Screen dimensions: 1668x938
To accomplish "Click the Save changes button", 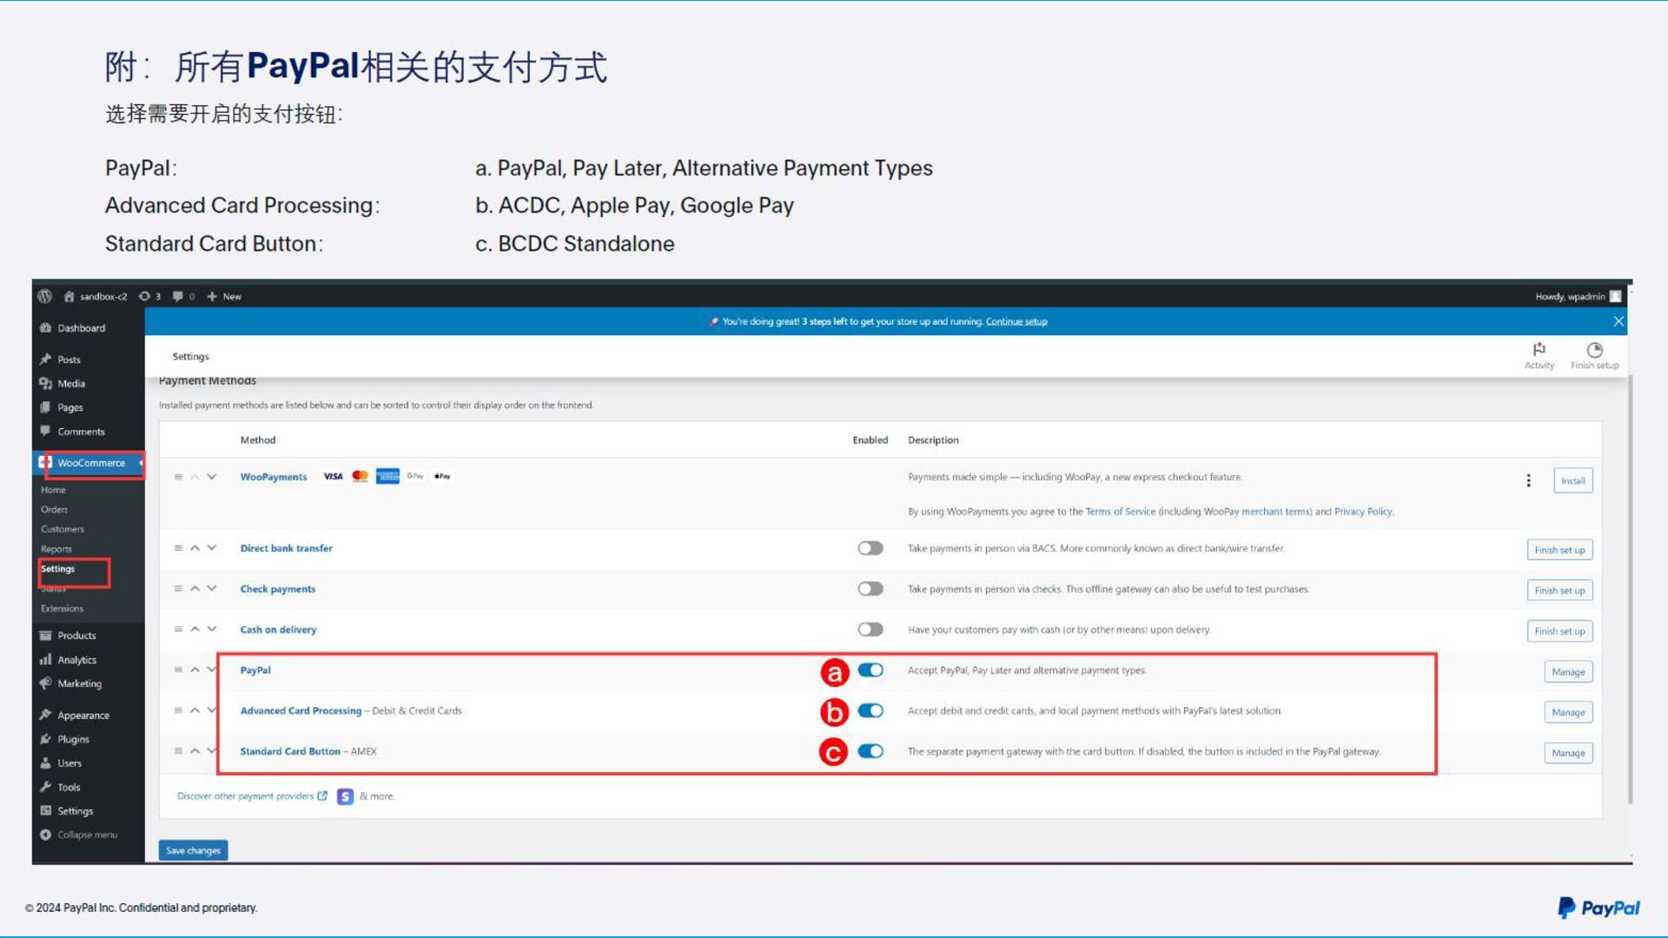I will click(x=193, y=850).
